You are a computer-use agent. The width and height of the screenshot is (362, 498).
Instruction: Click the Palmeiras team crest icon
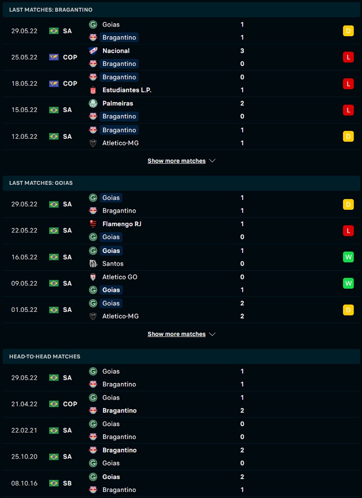click(93, 103)
